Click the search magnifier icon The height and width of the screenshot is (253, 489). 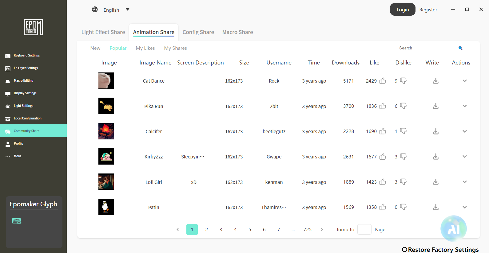click(460, 48)
